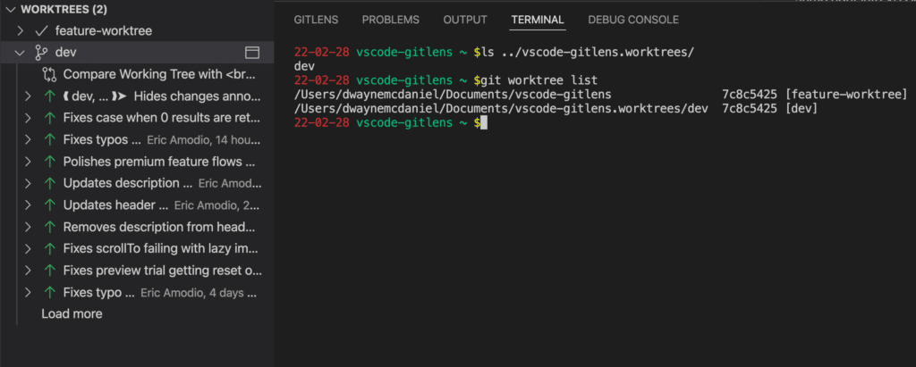Screen dimensions: 916x367
Task: Click the compare icon for Working Tree
Action: tap(49, 75)
